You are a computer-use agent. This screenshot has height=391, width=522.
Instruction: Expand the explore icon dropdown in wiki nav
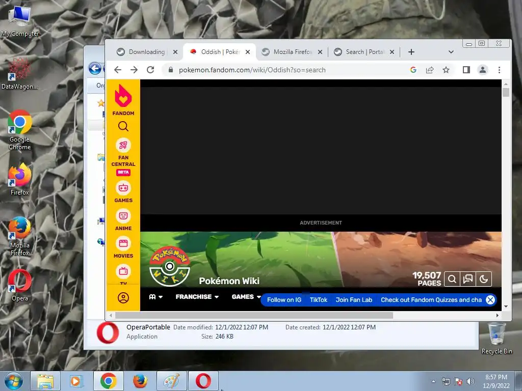tap(156, 297)
